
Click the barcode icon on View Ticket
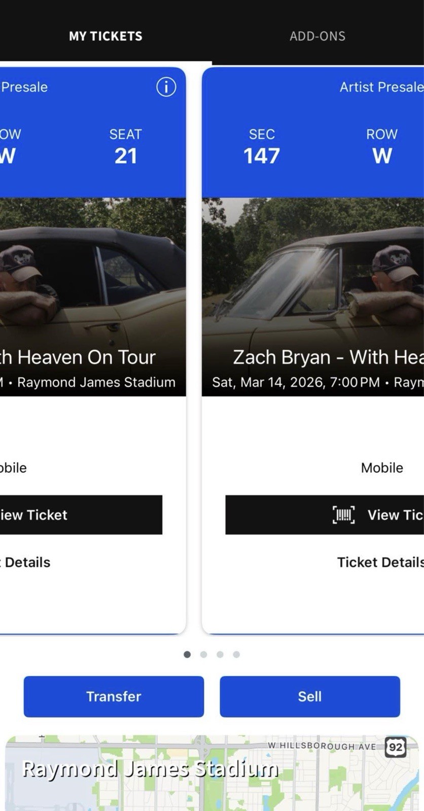pyautogui.click(x=343, y=514)
